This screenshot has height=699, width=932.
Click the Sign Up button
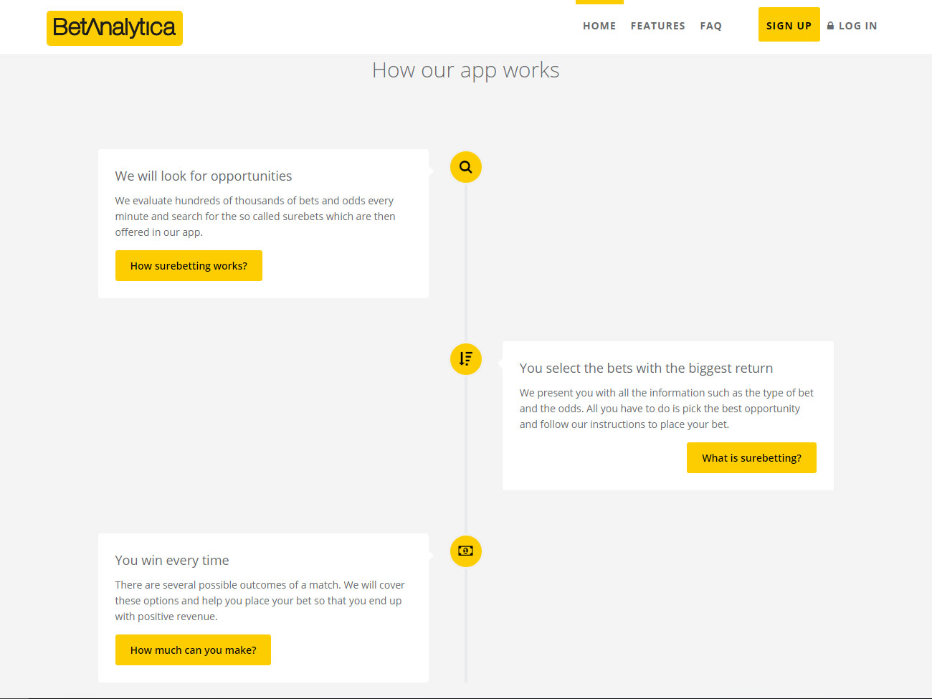[x=789, y=24]
